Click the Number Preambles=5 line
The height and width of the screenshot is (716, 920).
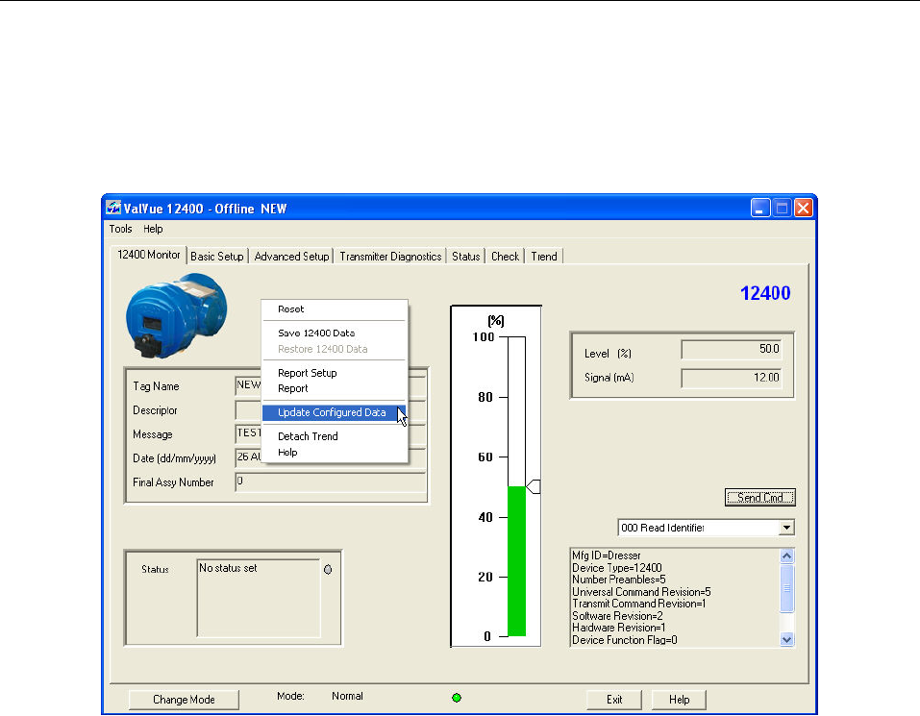coord(618,580)
